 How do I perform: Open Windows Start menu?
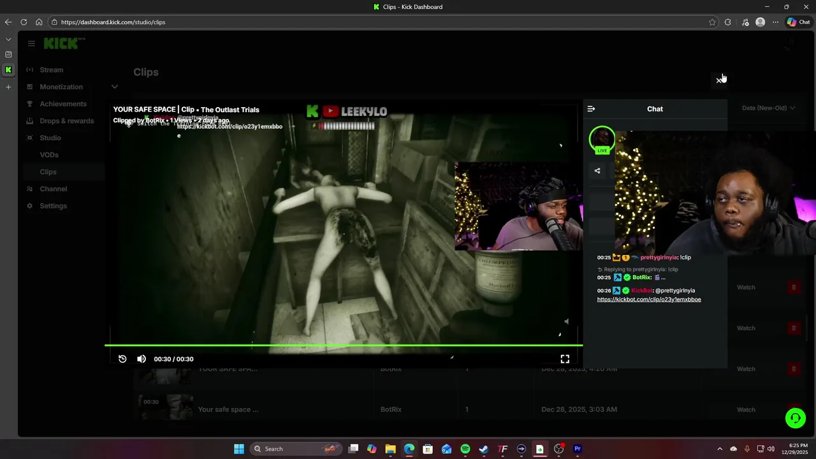(x=238, y=449)
